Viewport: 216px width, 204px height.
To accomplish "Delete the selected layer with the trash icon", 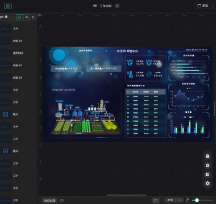I will coord(6,17).
